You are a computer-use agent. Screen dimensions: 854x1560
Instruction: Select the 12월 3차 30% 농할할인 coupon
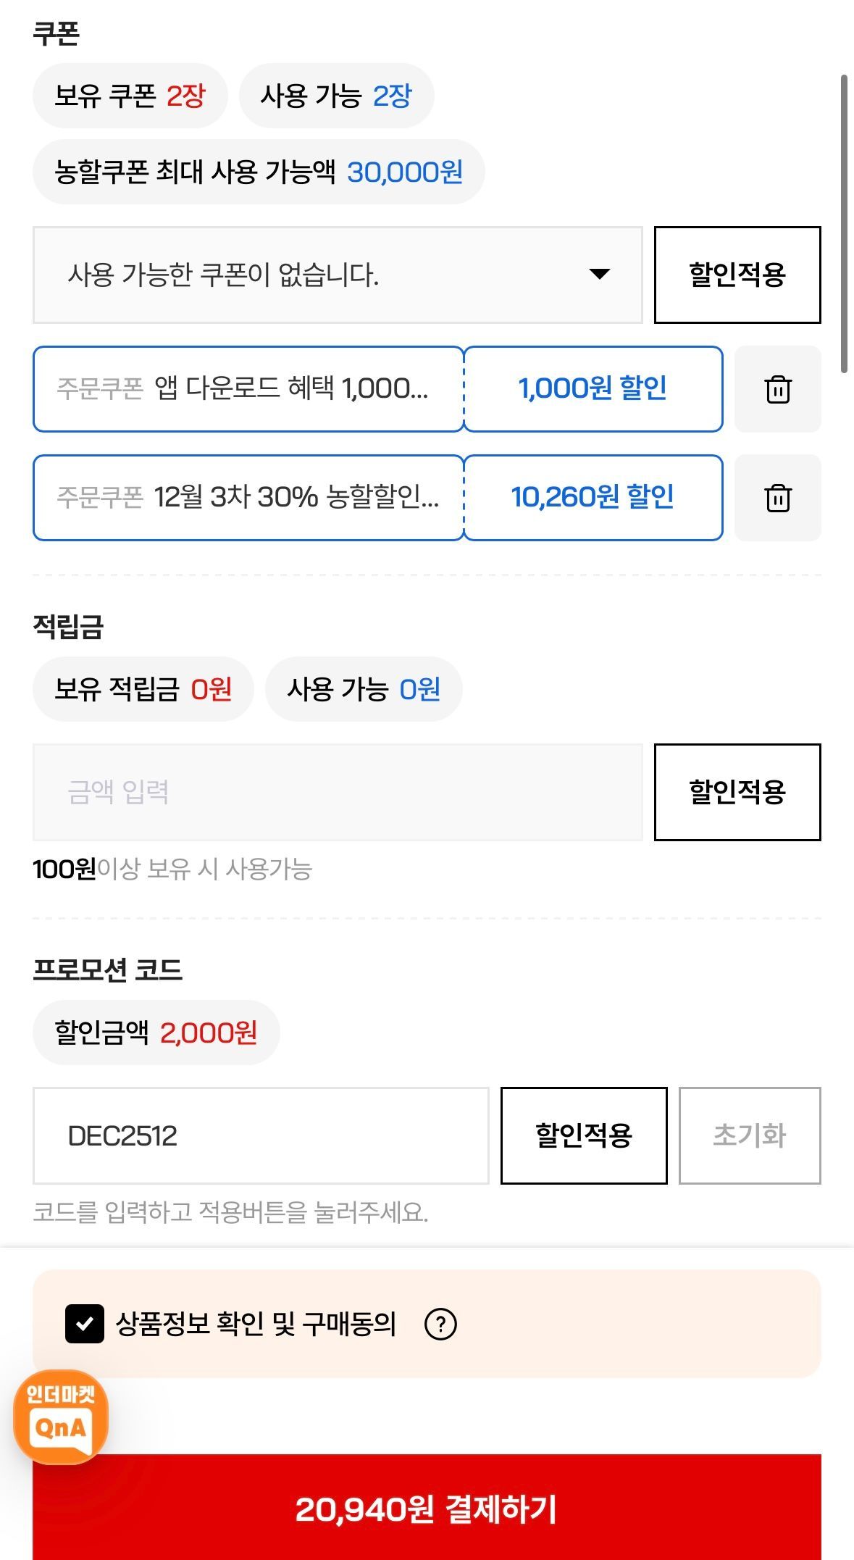pos(248,498)
